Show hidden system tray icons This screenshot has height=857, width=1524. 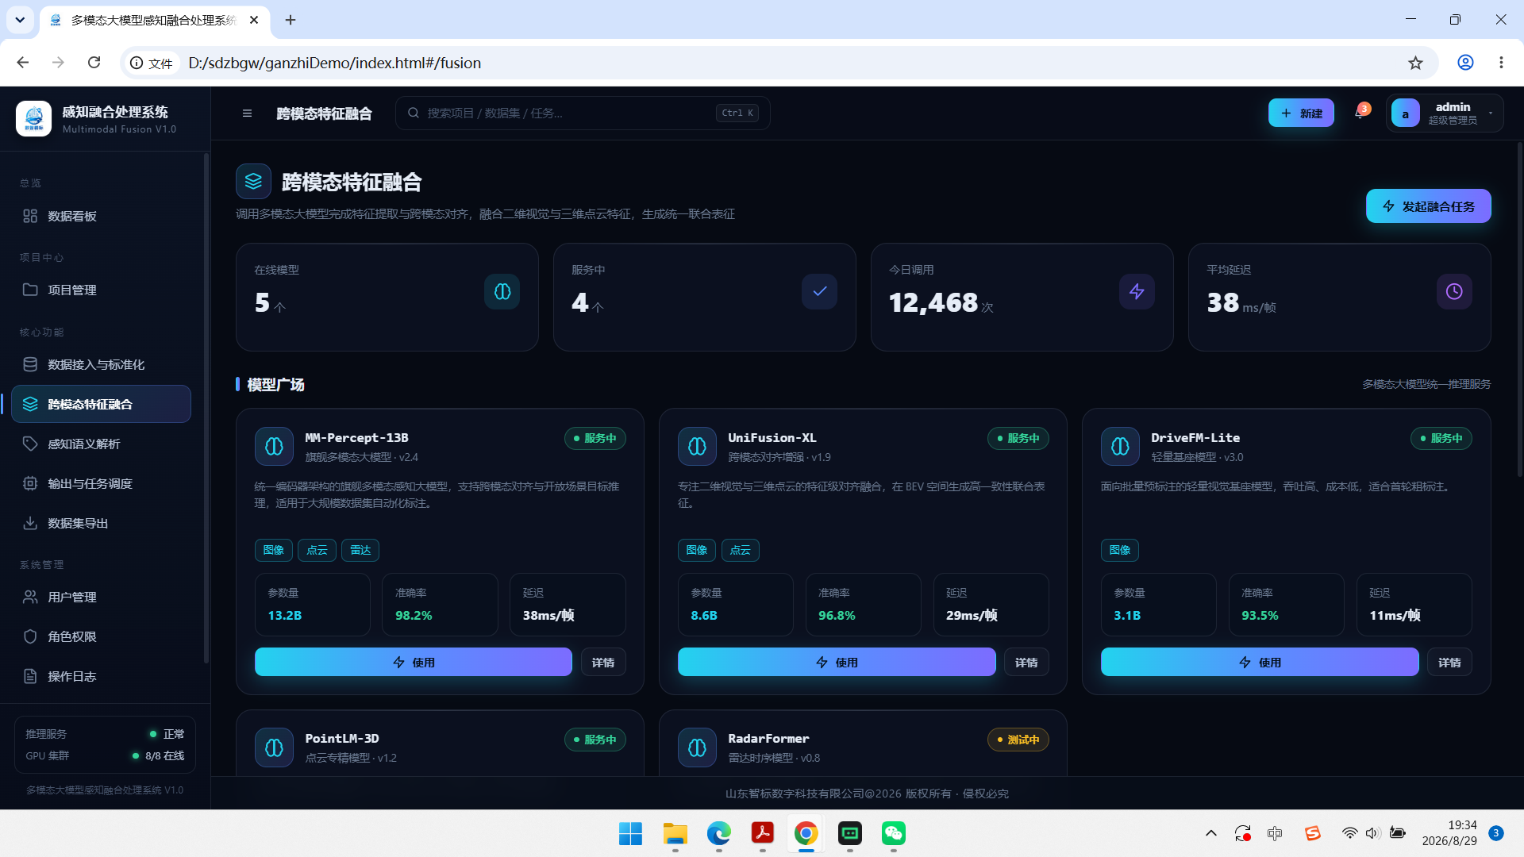1210,833
